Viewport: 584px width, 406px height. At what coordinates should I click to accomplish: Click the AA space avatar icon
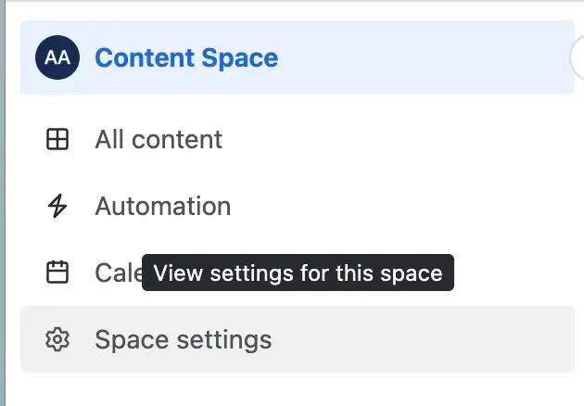point(57,57)
